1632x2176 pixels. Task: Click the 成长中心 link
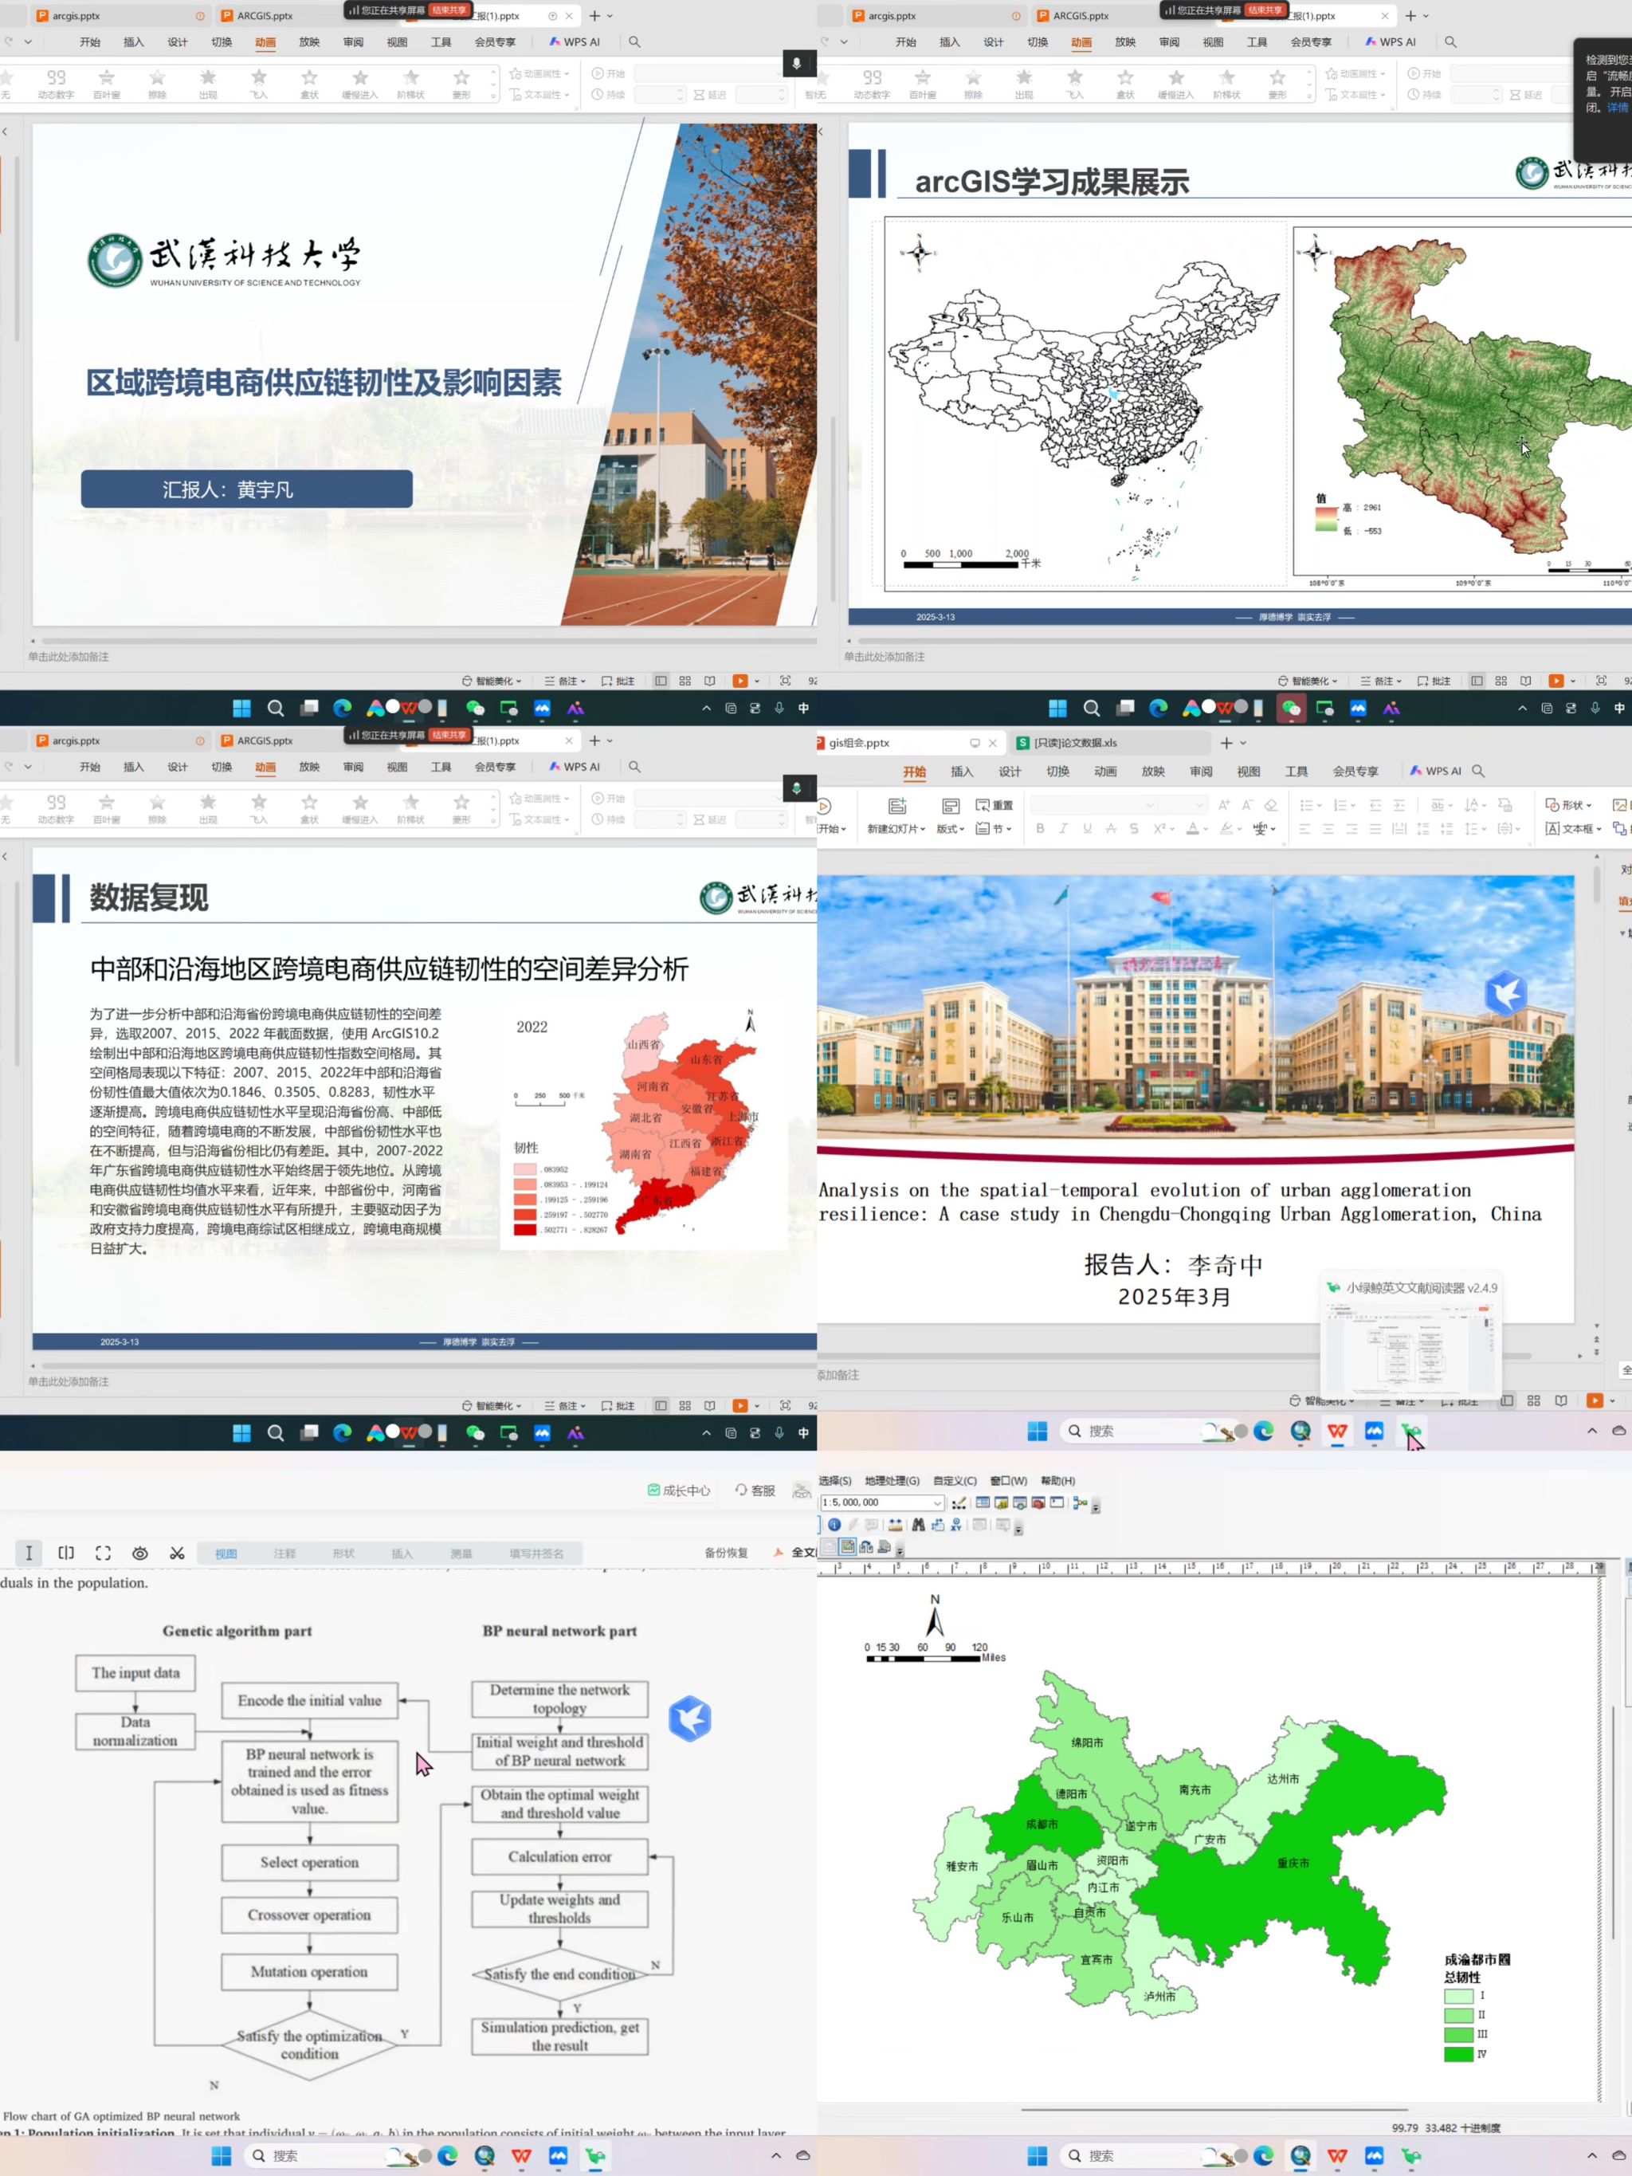pyautogui.click(x=679, y=1491)
